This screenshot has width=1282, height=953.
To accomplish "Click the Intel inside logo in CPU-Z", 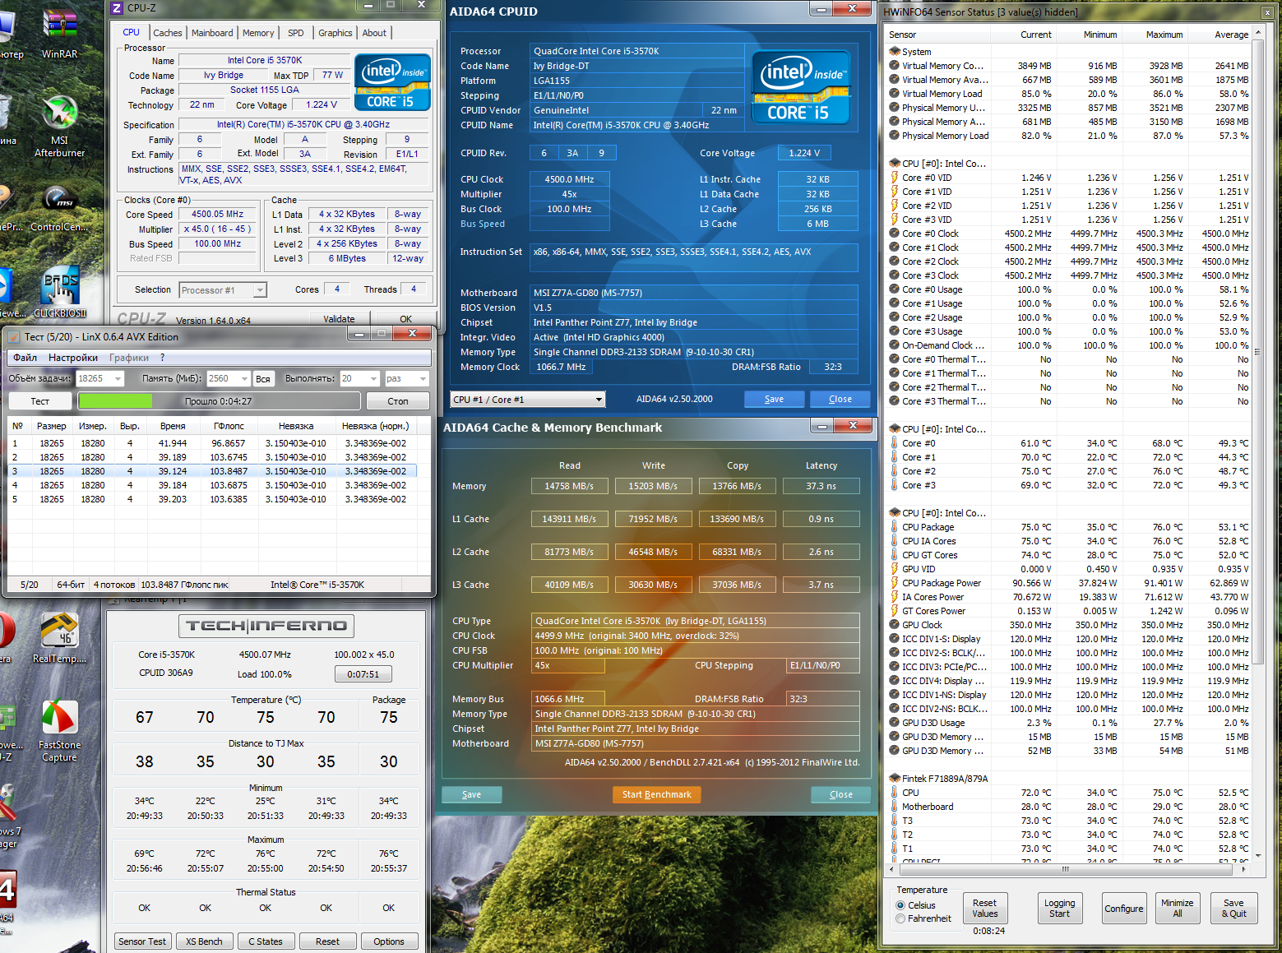I will point(393,82).
